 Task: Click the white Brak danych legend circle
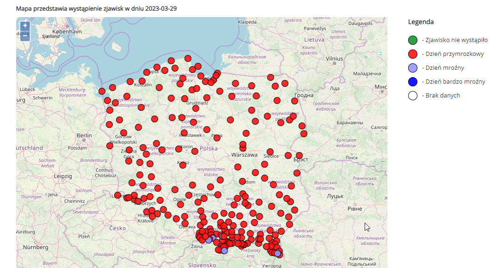[x=413, y=96]
